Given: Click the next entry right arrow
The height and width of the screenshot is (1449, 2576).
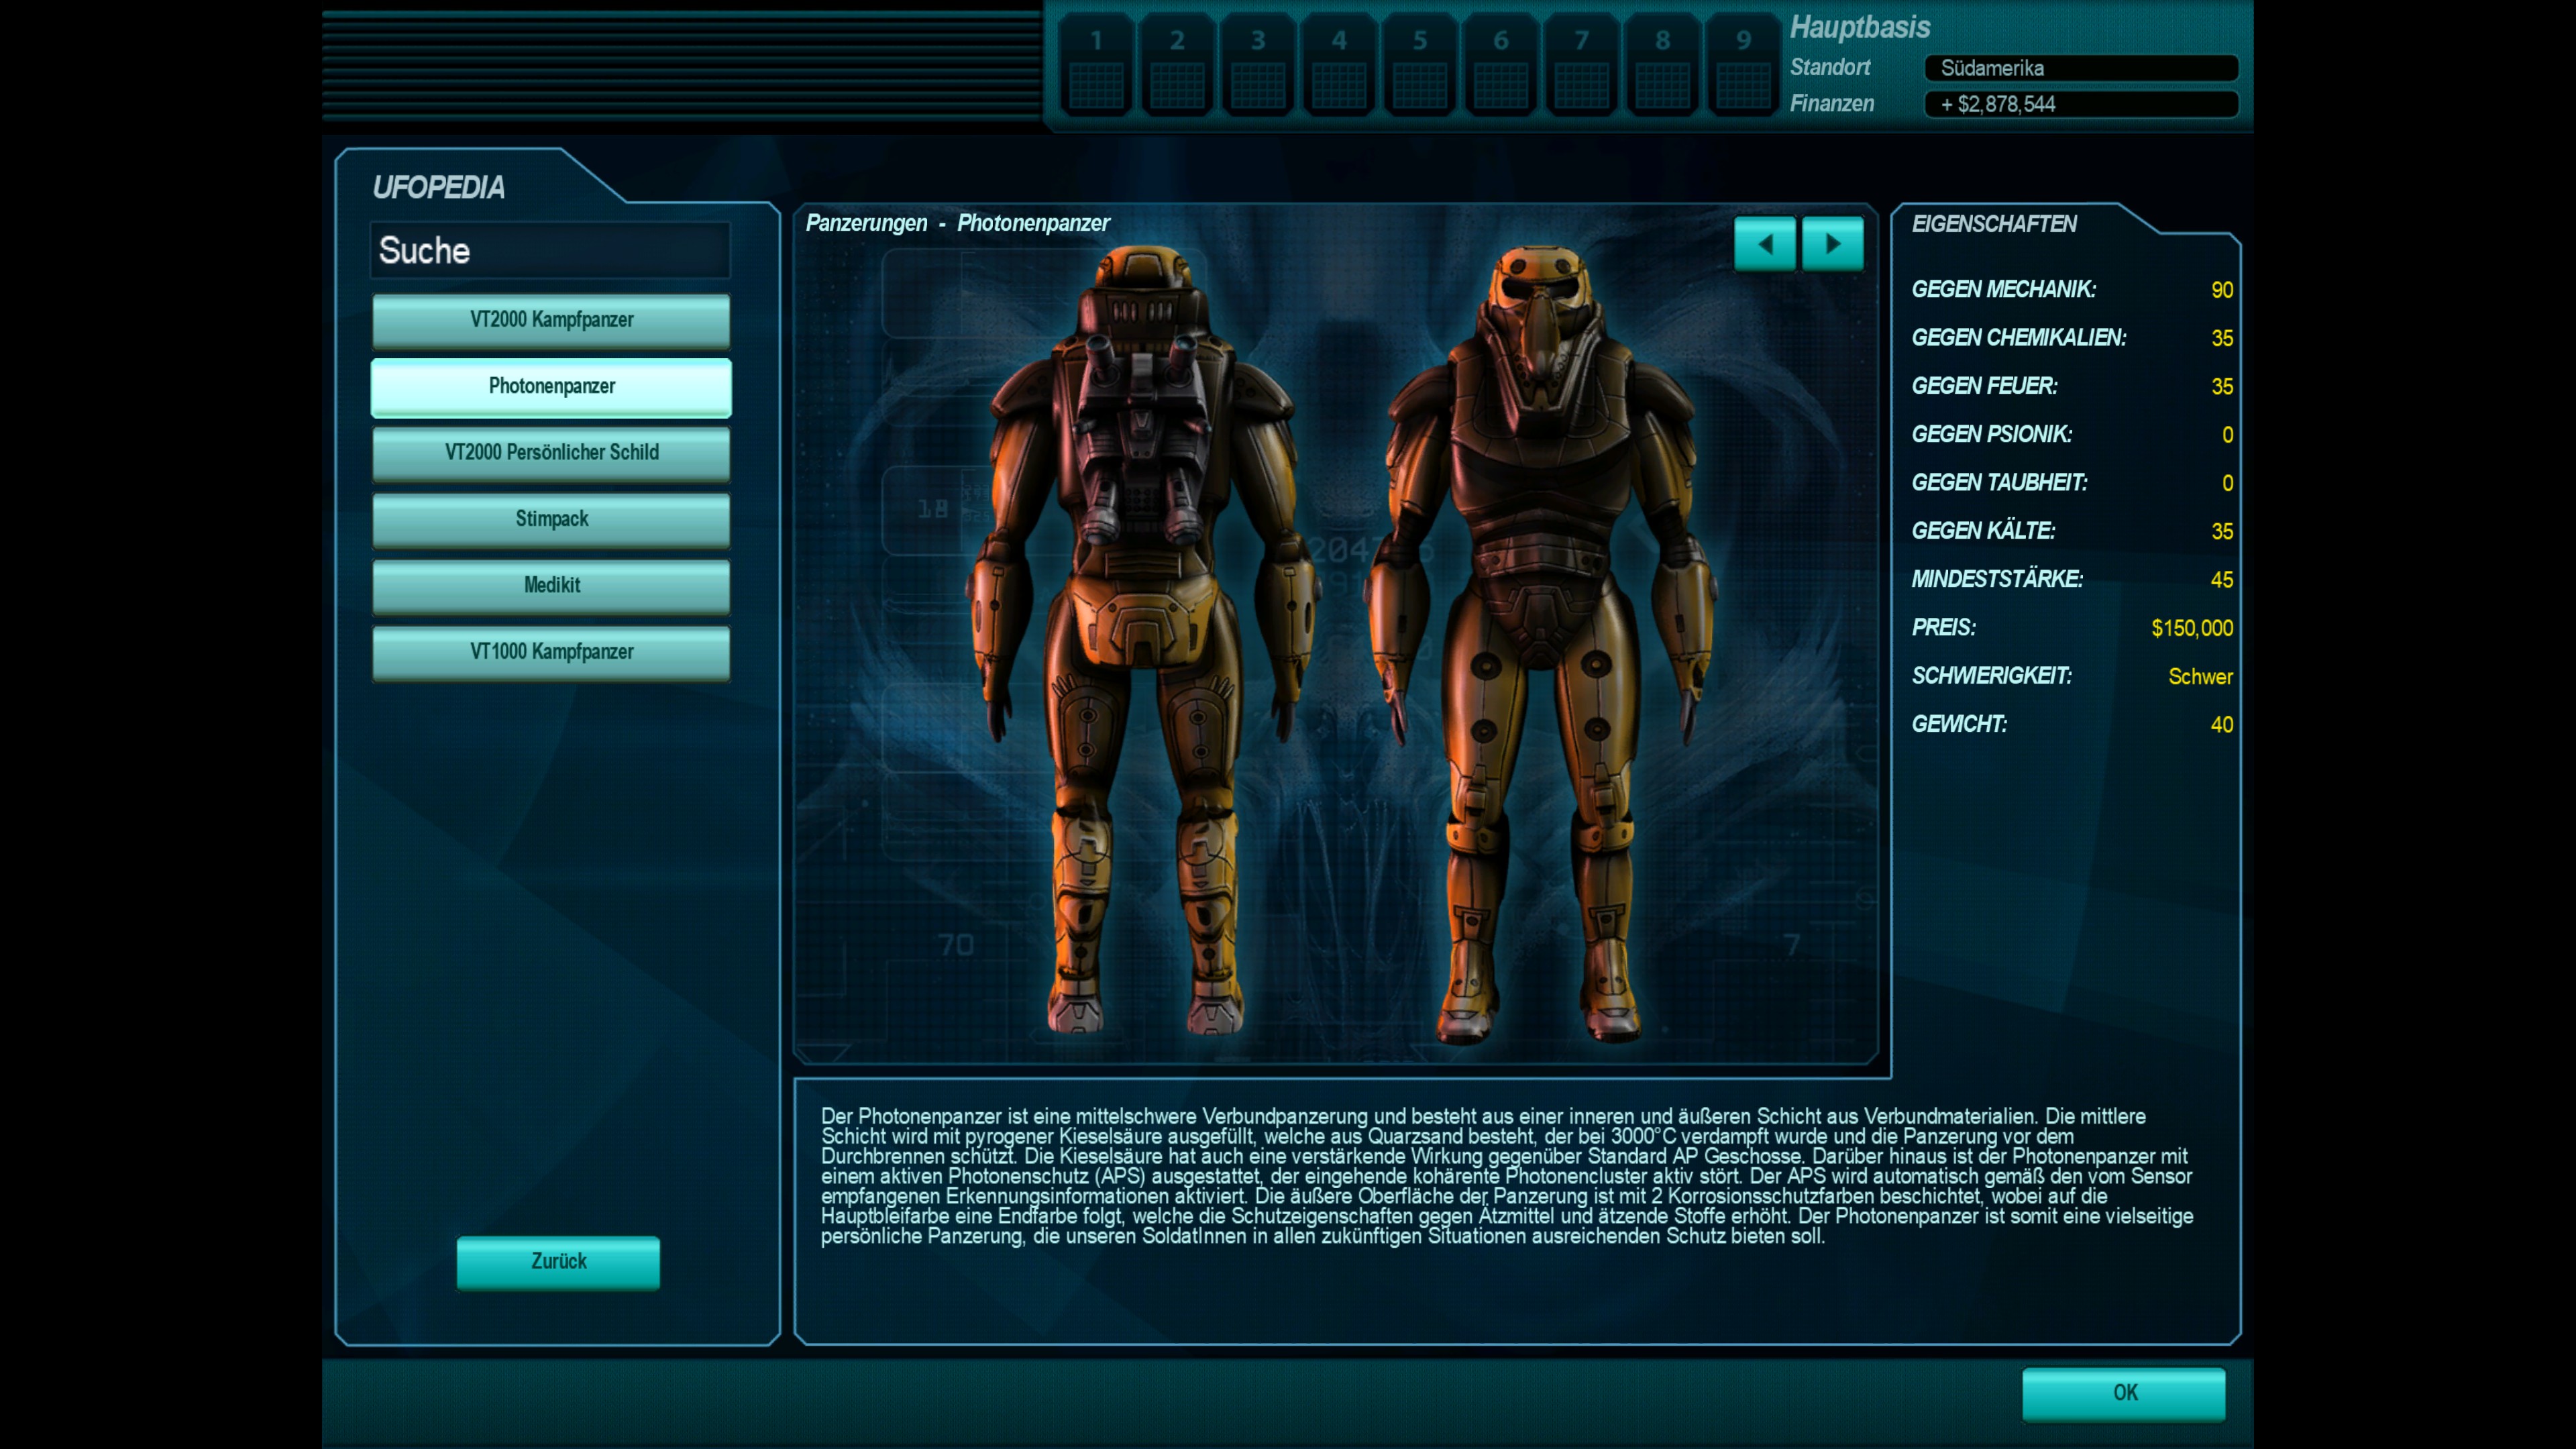Looking at the screenshot, I should coord(1832,244).
